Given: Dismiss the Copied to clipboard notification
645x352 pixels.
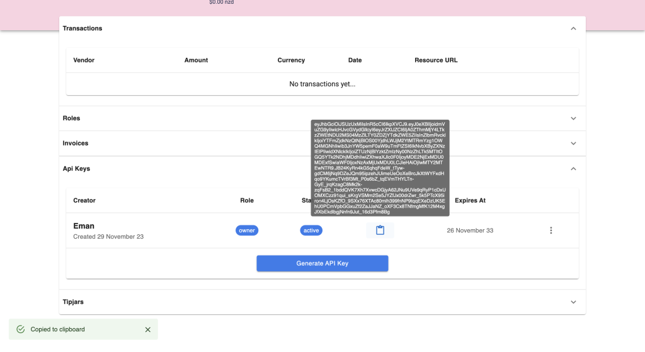Looking at the screenshot, I should (x=147, y=329).
